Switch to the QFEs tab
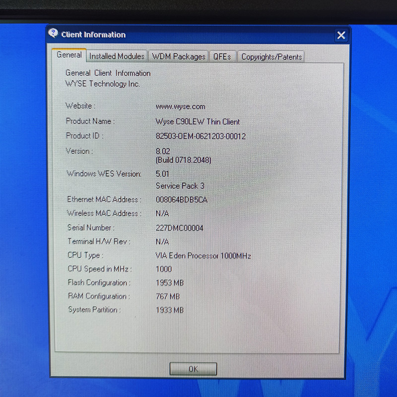Image resolution: width=397 pixels, height=397 pixels. click(x=222, y=57)
